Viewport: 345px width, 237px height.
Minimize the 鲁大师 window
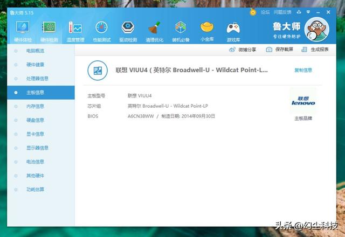click(319, 12)
